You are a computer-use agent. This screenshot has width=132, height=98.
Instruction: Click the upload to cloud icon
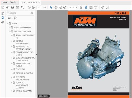pos(8,7)
